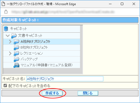Click the 文書キャビネット folder icon
The image size is (140, 103).
point(14,36)
